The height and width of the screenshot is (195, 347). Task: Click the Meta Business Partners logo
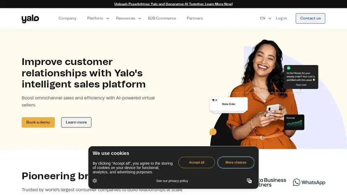pos(273,182)
